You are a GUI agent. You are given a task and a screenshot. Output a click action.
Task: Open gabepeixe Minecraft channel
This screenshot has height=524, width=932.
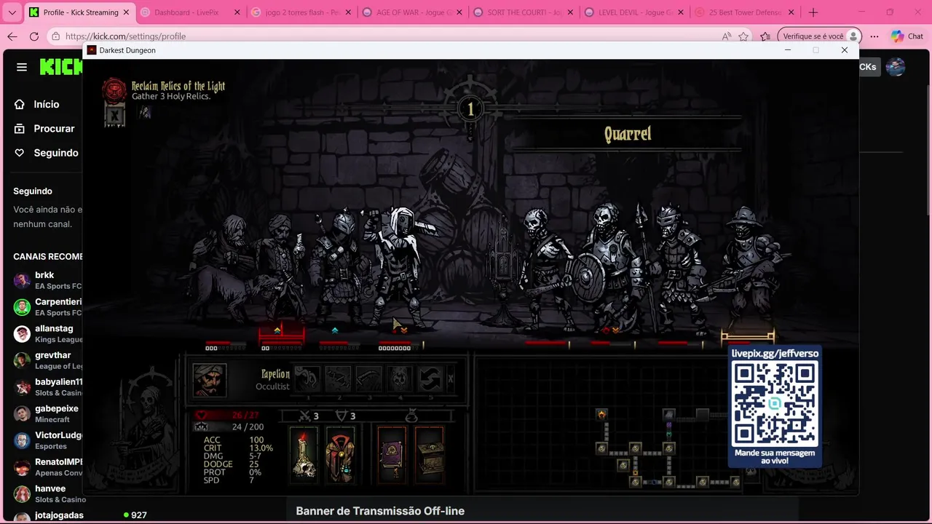tap(47, 413)
